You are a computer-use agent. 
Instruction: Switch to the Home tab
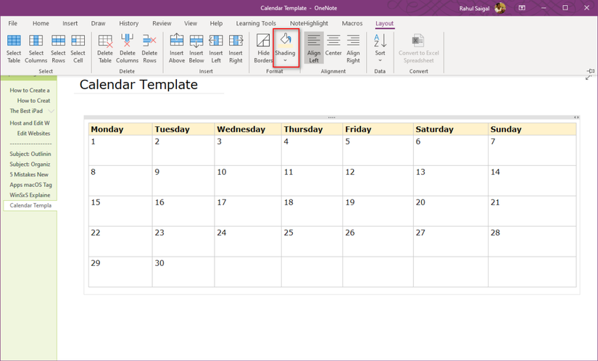pyautogui.click(x=41, y=23)
